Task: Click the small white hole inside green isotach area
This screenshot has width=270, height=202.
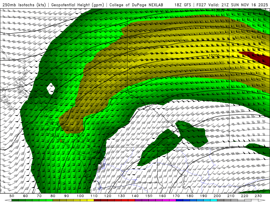Action: tap(51, 89)
